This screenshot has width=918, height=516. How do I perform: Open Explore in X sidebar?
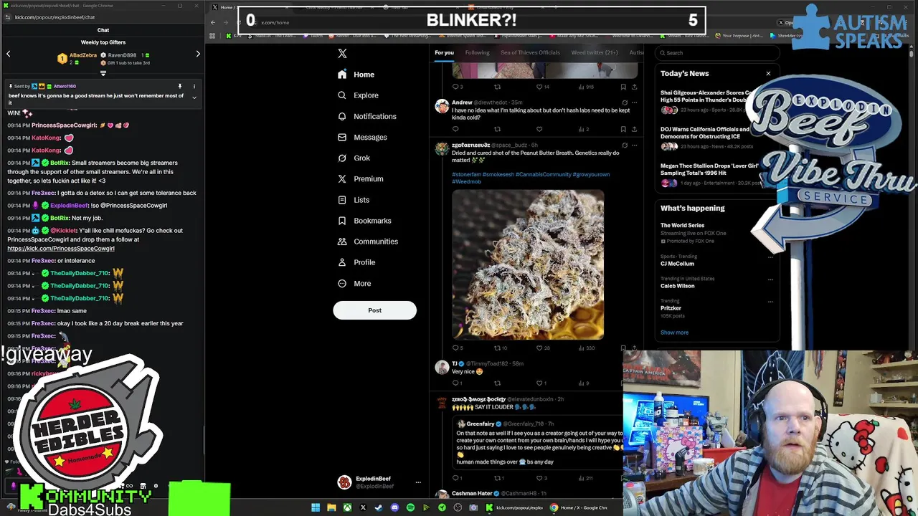click(x=358, y=95)
